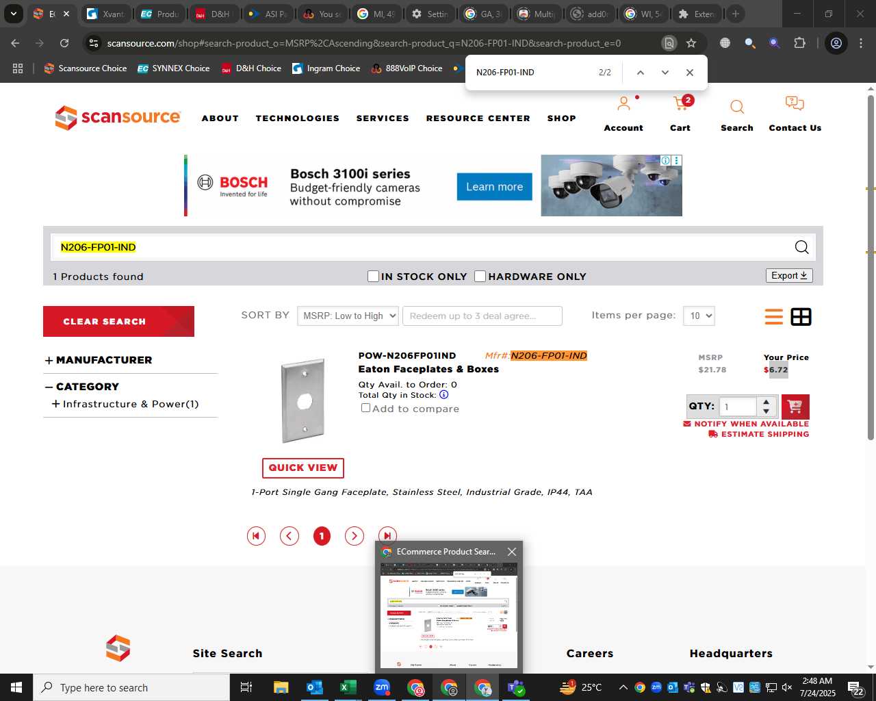Enable the HARDWARE ONLY checkbox

(x=480, y=276)
